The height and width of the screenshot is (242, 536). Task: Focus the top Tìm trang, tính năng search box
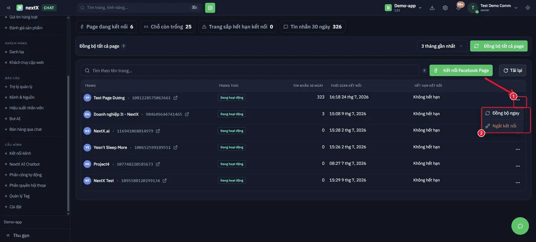[x=139, y=7]
